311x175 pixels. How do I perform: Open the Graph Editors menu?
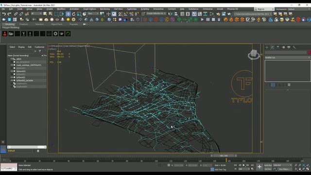(x=89, y=9)
